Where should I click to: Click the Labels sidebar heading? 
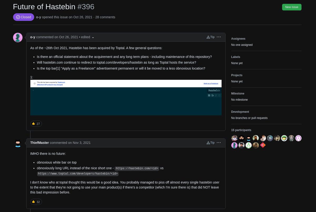236,57
